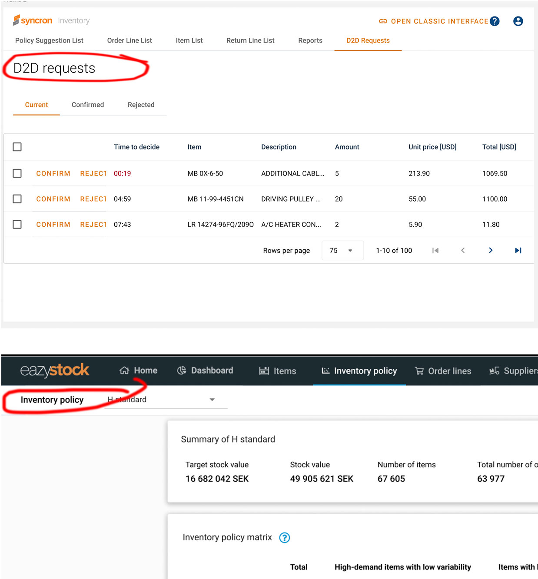
Task: Click the eazystock logo
Action: (x=55, y=370)
